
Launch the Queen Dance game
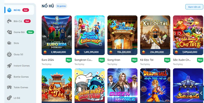point(122,86)
